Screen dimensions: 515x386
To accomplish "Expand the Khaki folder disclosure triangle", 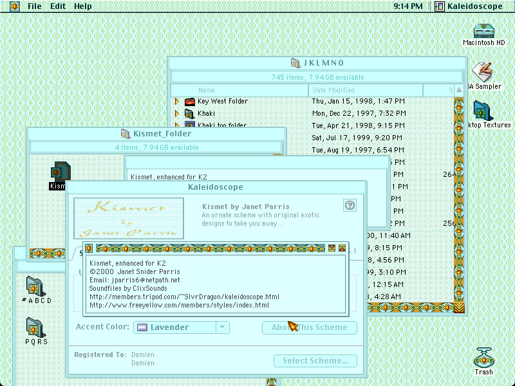I will coord(176,114).
